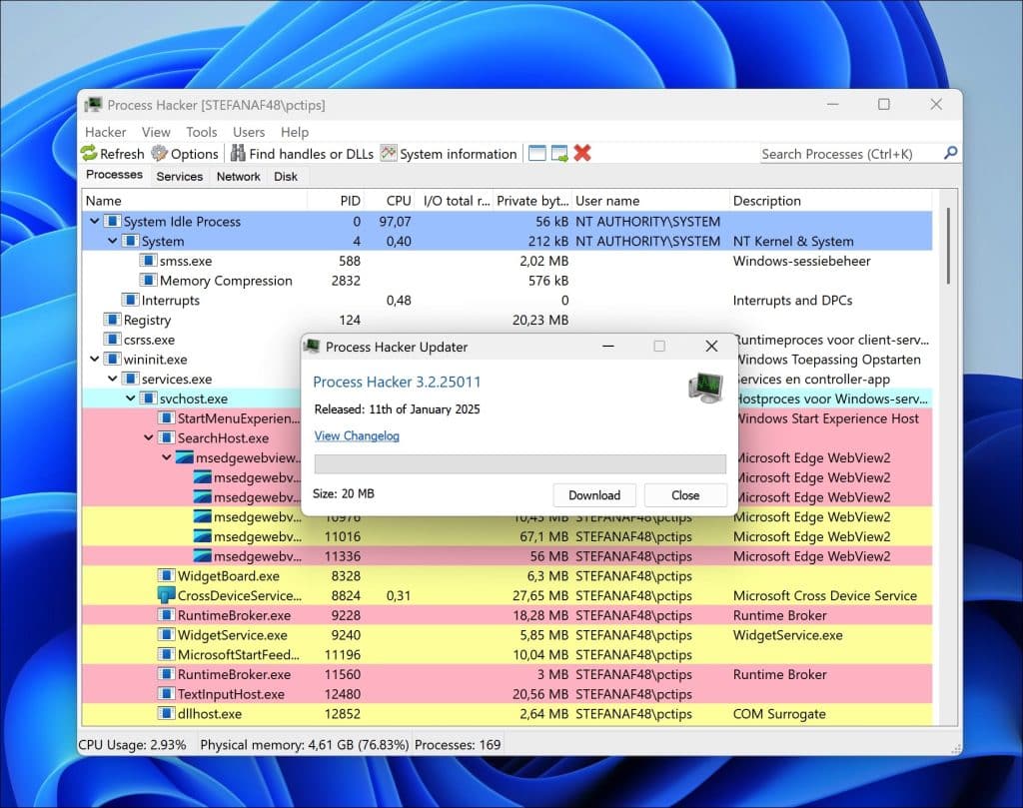Click the magnifier icon in search box
Image resolution: width=1023 pixels, height=808 pixels.
[950, 153]
